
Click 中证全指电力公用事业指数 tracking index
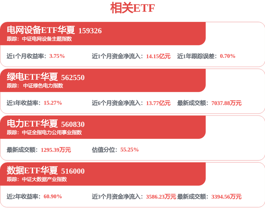coord(52,132)
